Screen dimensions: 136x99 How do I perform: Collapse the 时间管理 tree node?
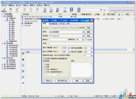(2, 43)
